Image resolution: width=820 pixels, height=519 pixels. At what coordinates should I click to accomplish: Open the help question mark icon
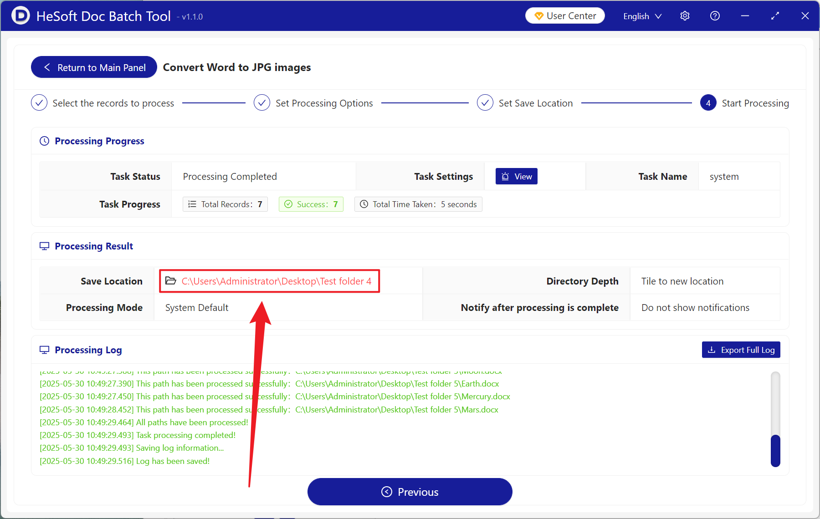[715, 16]
